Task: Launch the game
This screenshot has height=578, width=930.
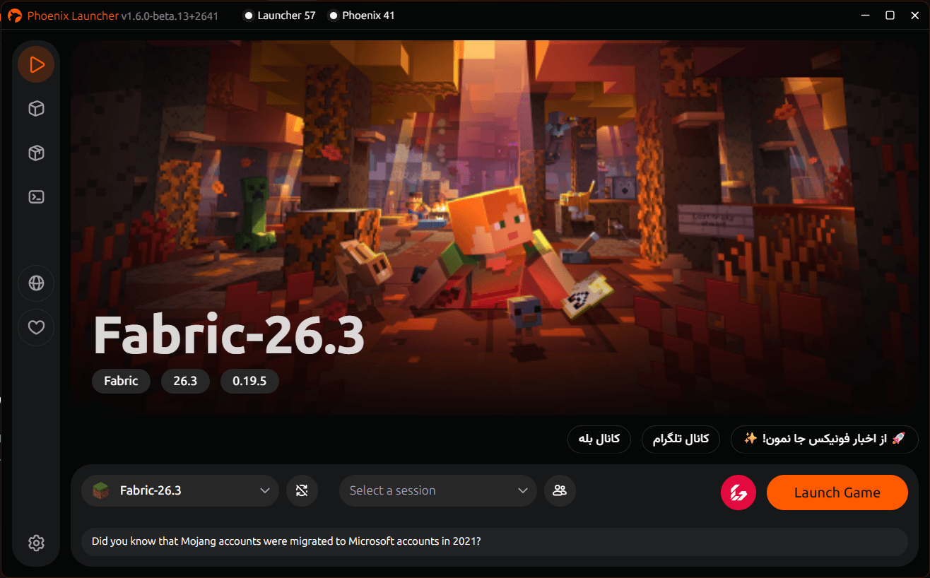Action: pyautogui.click(x=837, y=493)
